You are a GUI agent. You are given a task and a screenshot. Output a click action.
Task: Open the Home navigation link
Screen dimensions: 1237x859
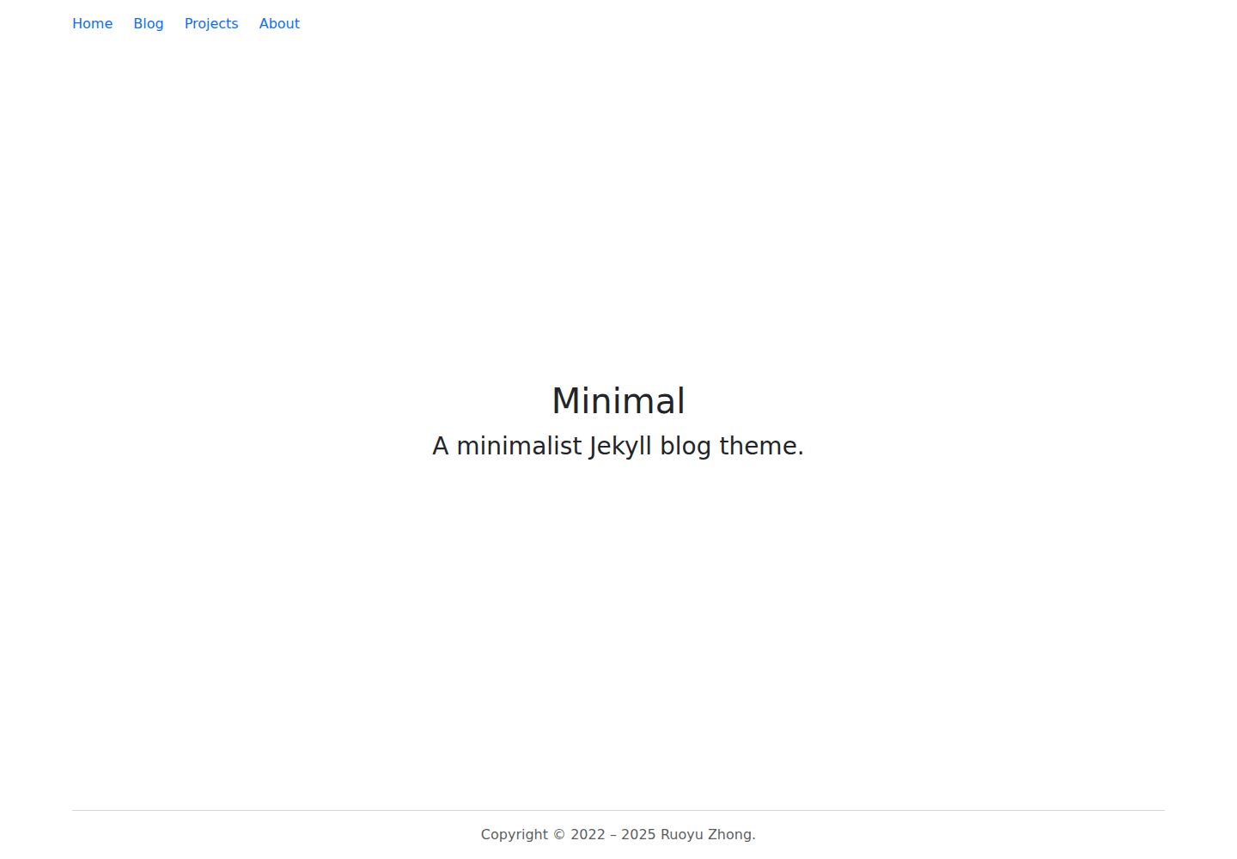pos(92,24)
